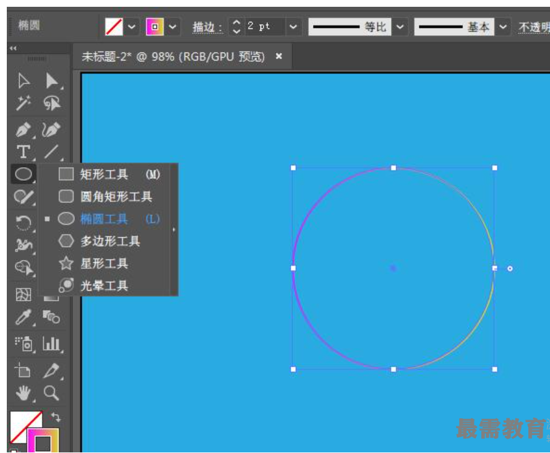Click the ellipse center point
Image resolution: width=550 pixels, height=453 pixels.
pos(393,269)
